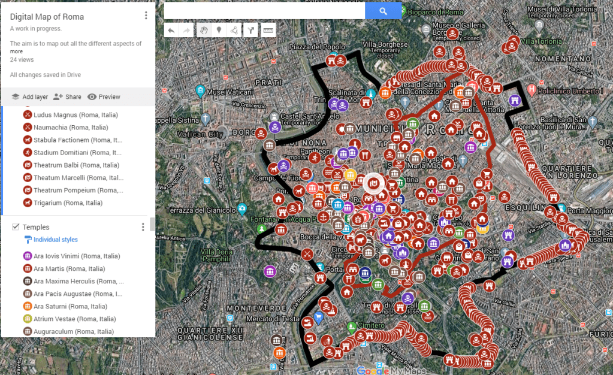Click the Share button
This screenshot has width=613, height=375.
point(67,97)
